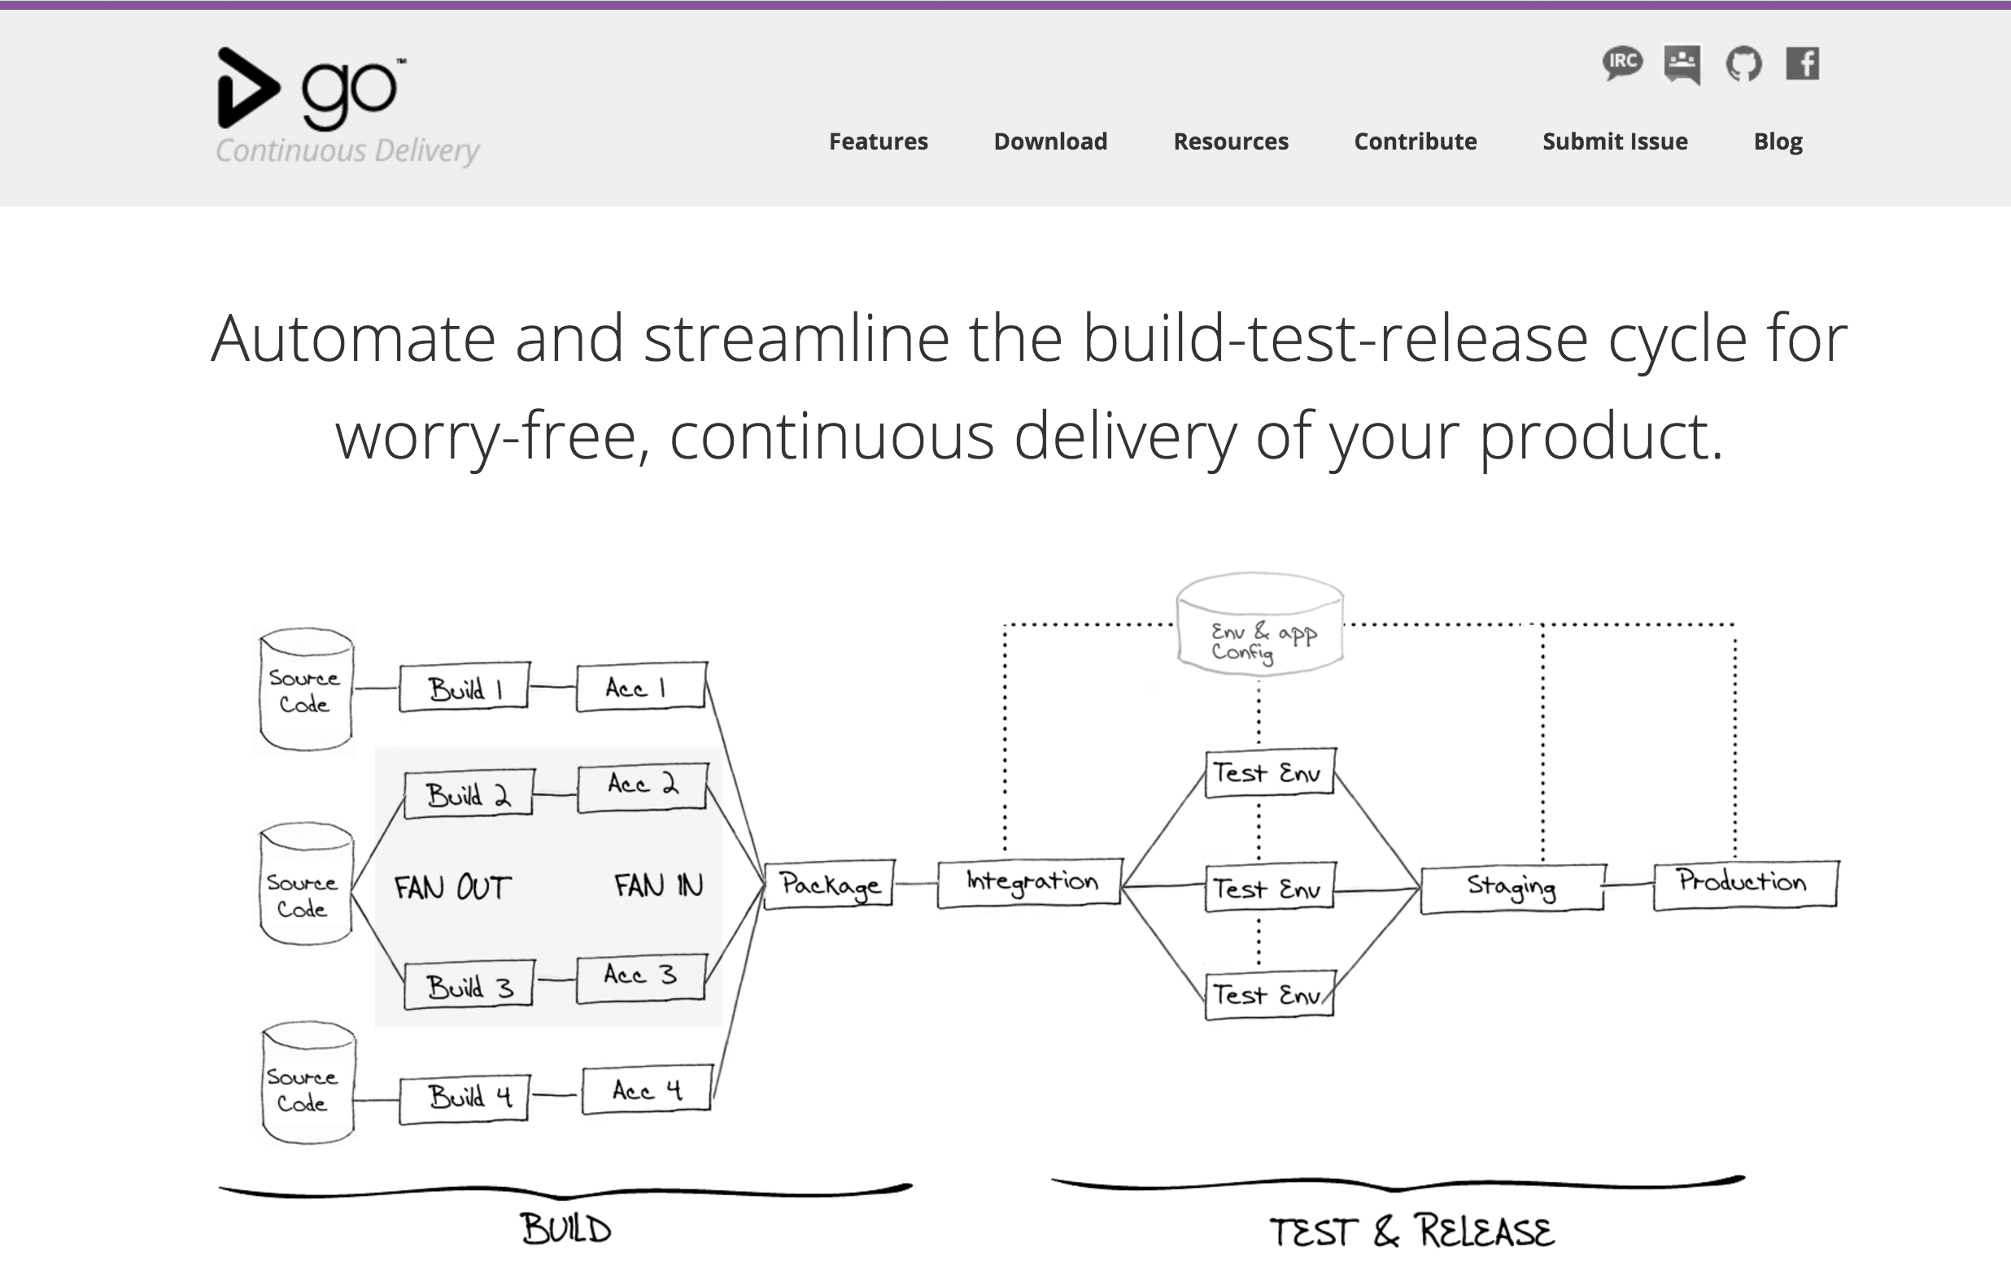Click the GitHub icon in the header
The image size is (2011, 1265).
(x=1743, y=63)
